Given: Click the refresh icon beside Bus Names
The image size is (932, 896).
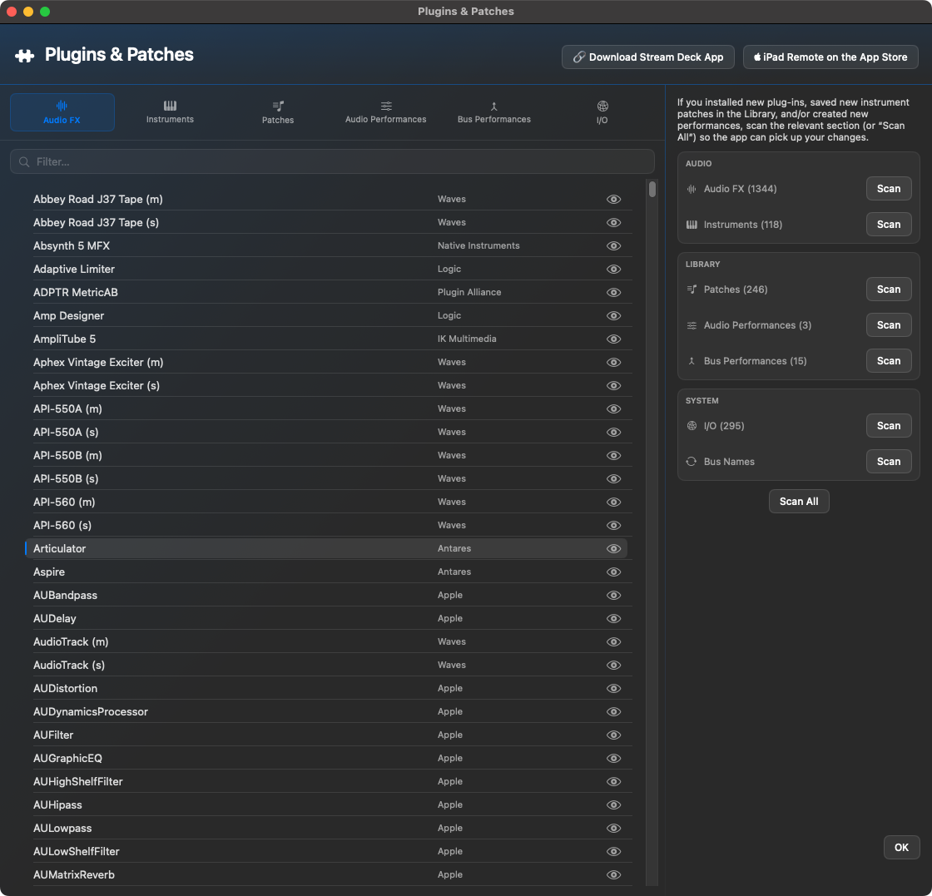Looking at the screenshot, I should [x=692, y=462].
